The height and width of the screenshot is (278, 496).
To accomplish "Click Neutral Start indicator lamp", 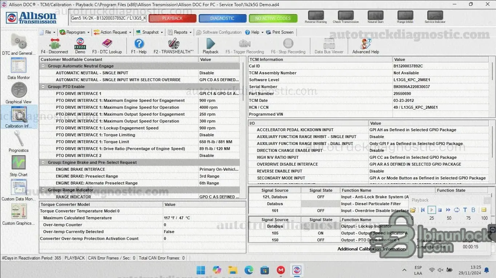I will click(375, 16).
